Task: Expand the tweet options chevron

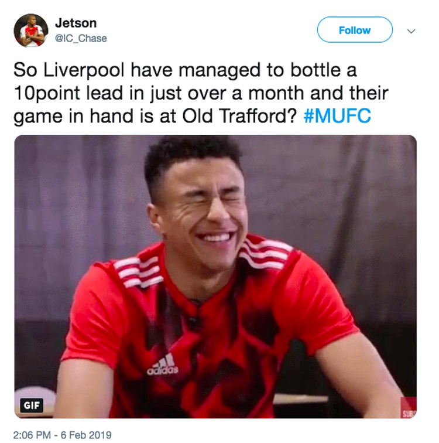Action: (411, 31)
